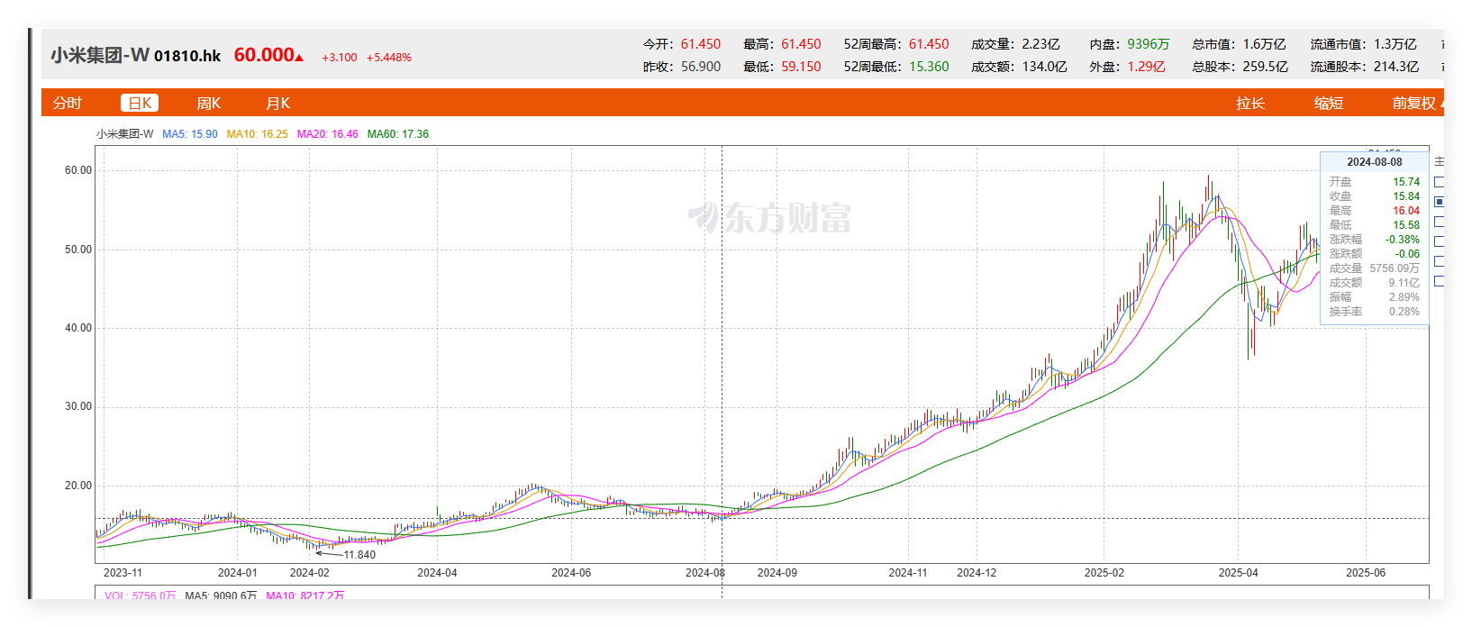
Task: Click tooltip 收盘 value 15.84
Action: pos(1406,196)
